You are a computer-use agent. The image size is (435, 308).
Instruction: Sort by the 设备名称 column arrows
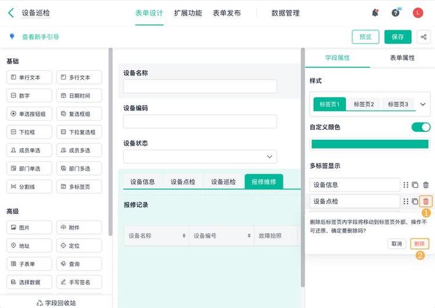pos(184,235)
